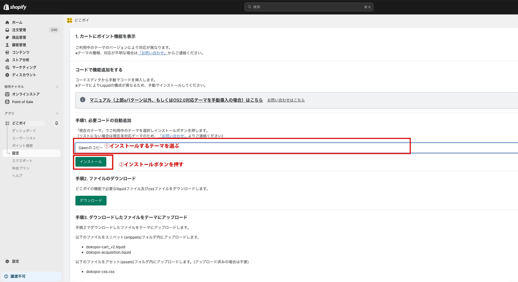Click the green インストール button
The image size is (518, 282).
pyautogui.click(x=91, y=162)
